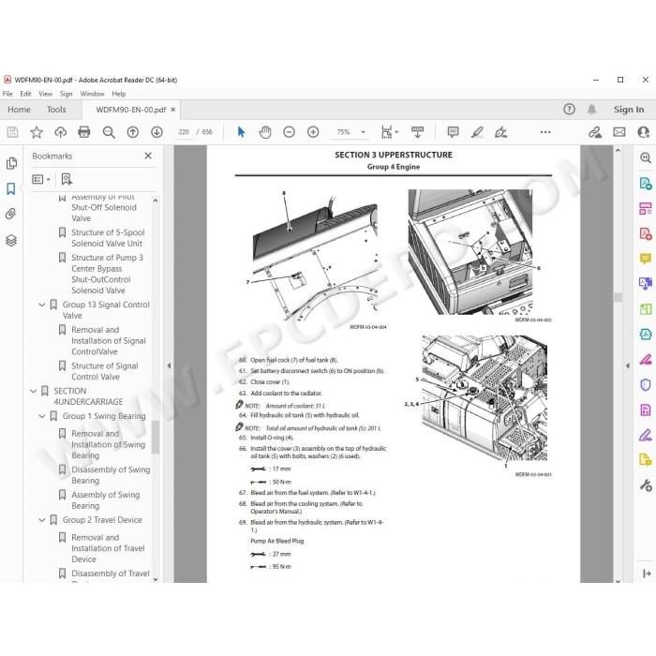
Task: Open Attachments paperclip panel
Action: coord(11,215)
